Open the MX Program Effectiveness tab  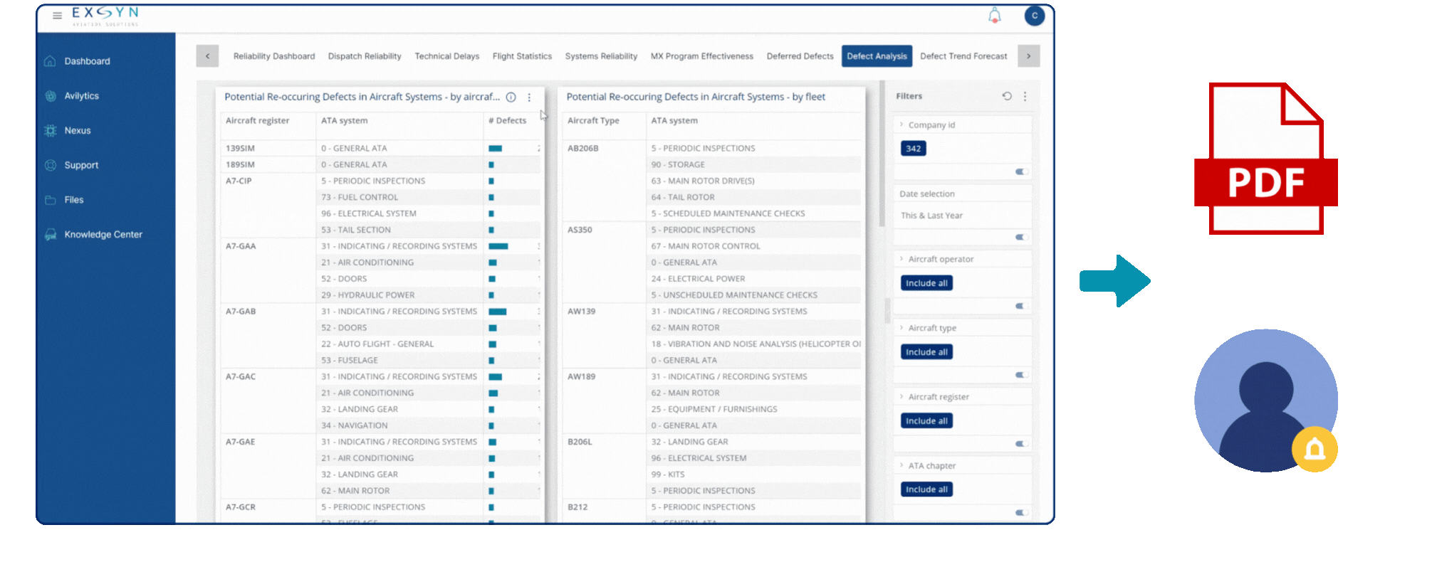(701, 56)
